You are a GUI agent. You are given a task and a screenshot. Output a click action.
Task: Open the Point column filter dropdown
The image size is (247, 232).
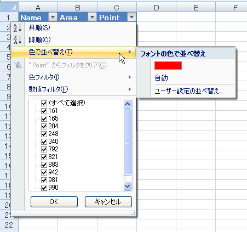point(131,17)
